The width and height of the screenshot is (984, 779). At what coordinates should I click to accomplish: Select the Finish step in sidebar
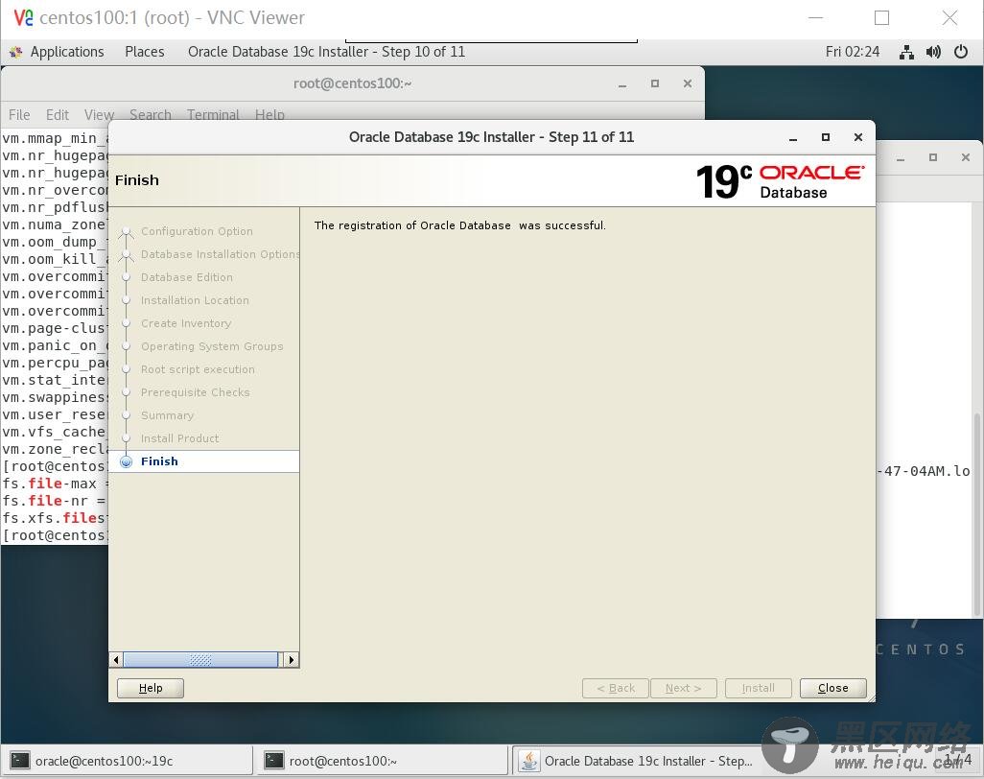point(159,461)
